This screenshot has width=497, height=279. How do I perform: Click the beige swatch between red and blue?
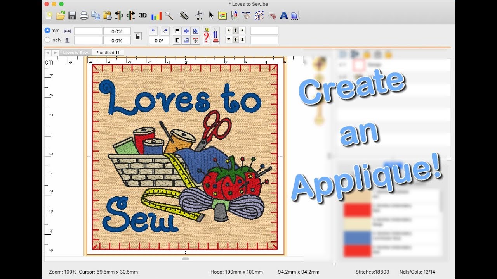357,224
